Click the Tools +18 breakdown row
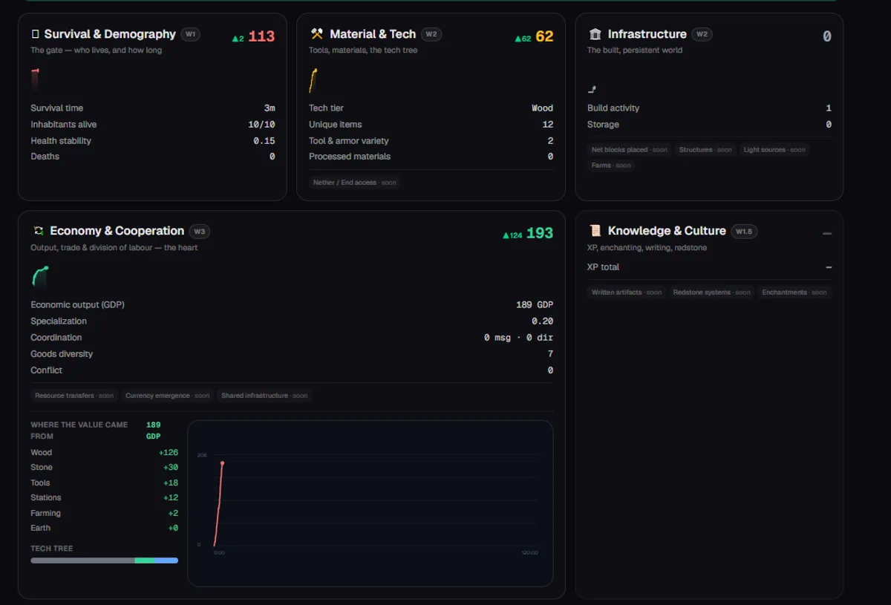Screen dimensions: 891x605 [105, 483]
